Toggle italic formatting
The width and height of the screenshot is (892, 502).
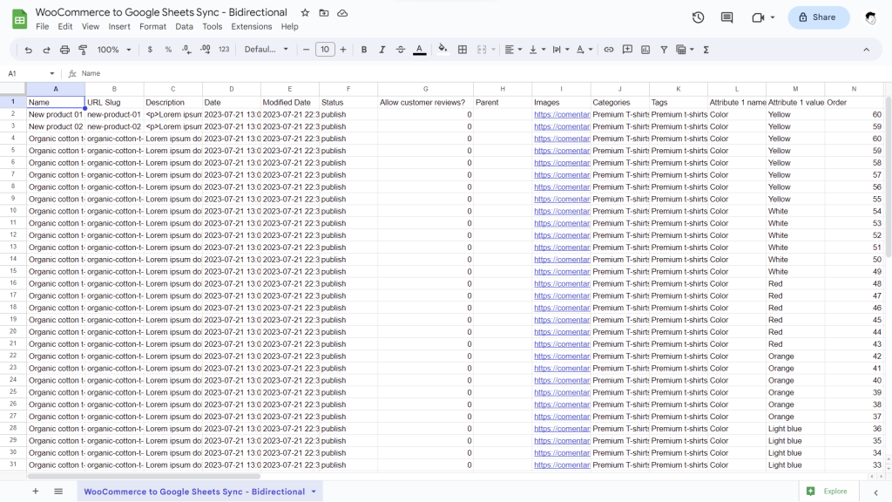tap(382, 50)
